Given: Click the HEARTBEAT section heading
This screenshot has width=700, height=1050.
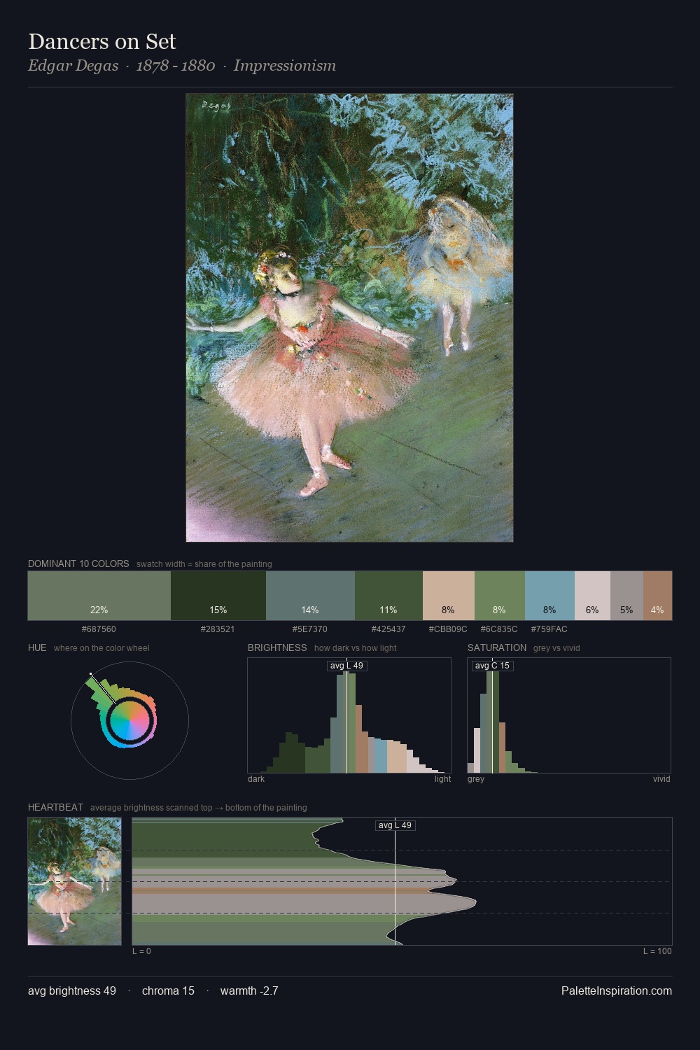Looking at the screenshot, I should [x=55, y=807].
